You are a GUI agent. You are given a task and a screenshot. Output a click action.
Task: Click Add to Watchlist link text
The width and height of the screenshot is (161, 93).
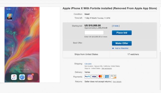click(122, 48)
